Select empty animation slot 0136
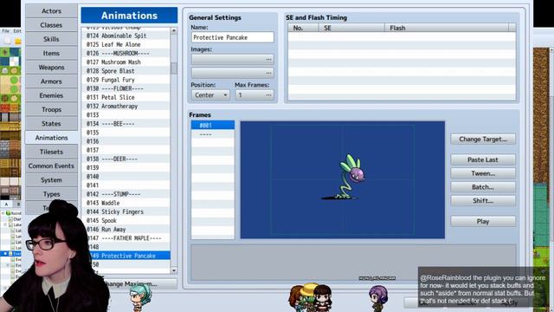Viewport: 554px width, 312px height. pyautogui.click(x=126, y=141)
